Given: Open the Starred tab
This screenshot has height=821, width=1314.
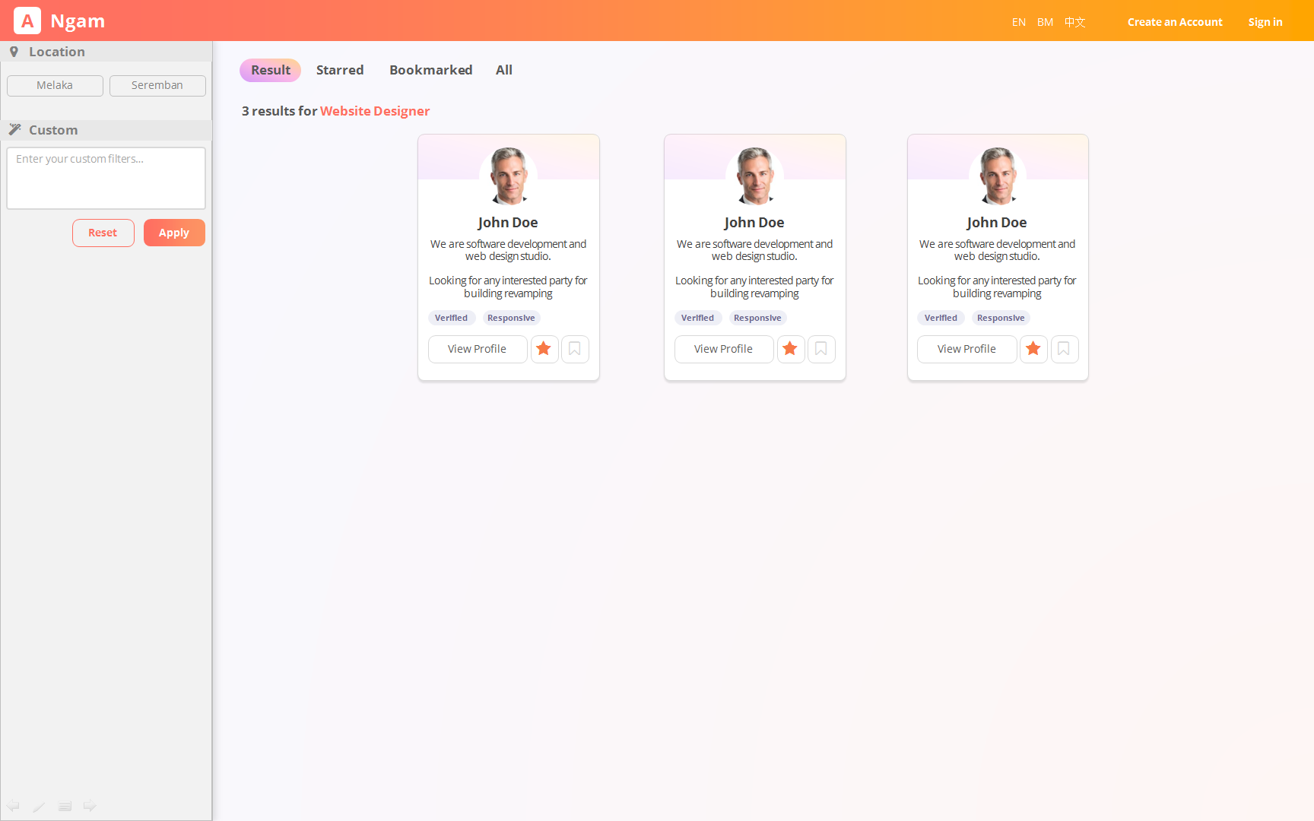Looking at the screenshot, I should coord(340,70).
